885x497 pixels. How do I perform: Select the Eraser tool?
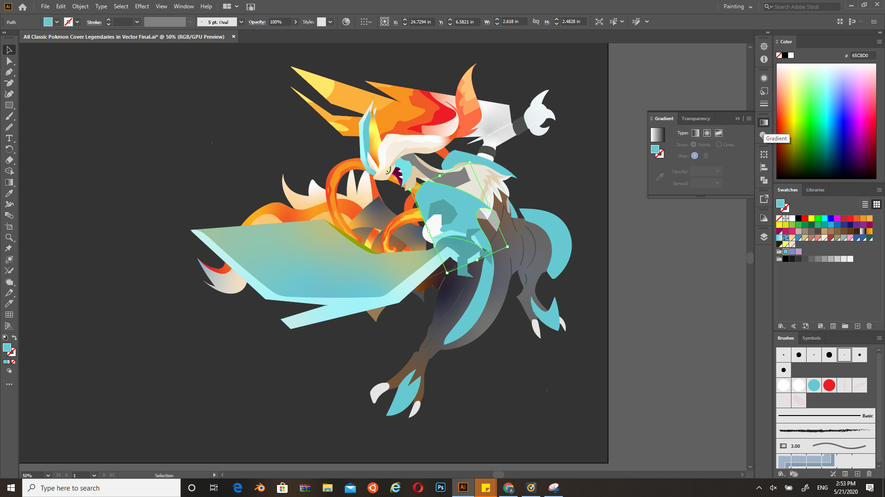pos(9,160)
